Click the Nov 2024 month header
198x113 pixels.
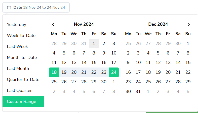pos(84,24)
